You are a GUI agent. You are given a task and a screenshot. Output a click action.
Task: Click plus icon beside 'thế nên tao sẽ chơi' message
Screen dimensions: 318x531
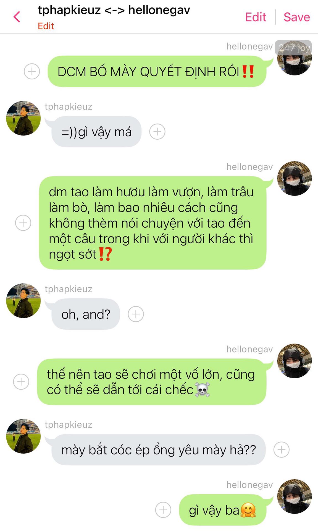21,382
